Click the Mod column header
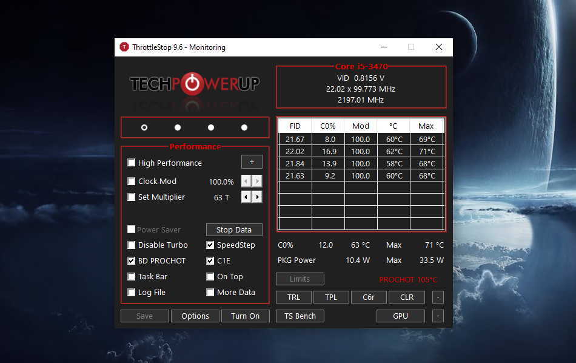Viewport: 576px width, 363px height. tap(361, 126)
